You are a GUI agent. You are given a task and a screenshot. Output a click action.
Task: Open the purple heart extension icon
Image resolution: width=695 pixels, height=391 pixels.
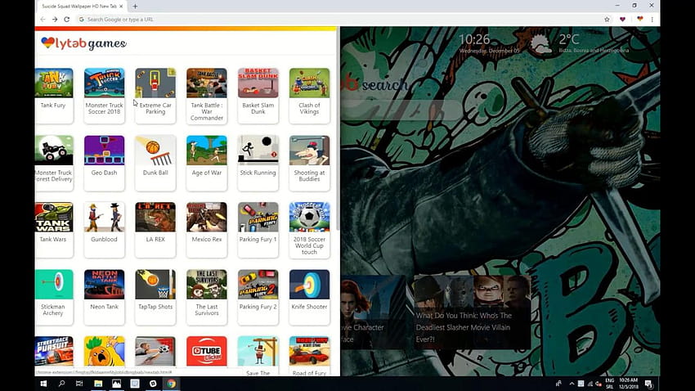point(622,19)
